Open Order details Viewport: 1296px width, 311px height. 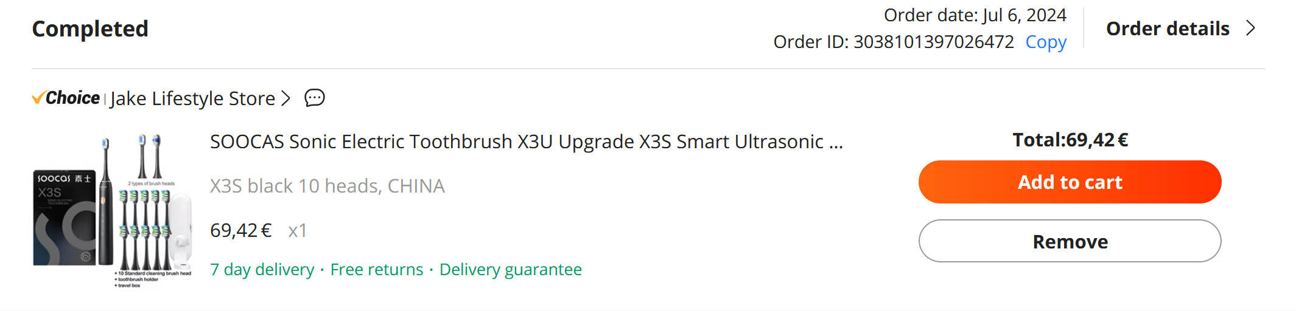(1167, 29)
